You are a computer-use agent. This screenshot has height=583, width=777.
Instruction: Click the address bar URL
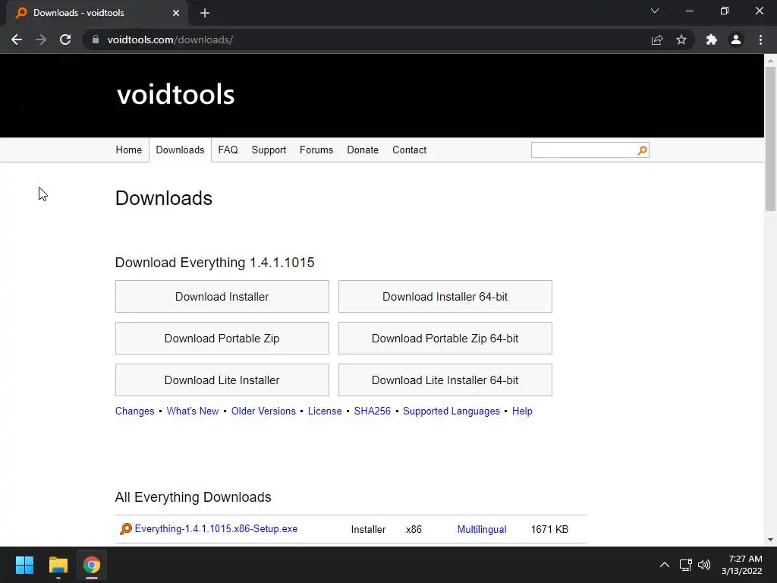coord(170,39)
